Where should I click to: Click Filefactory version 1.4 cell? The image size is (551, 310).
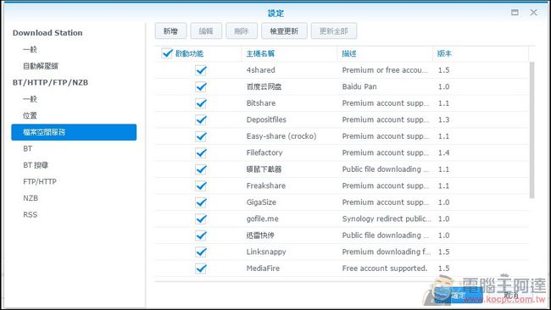pos(443,152)
